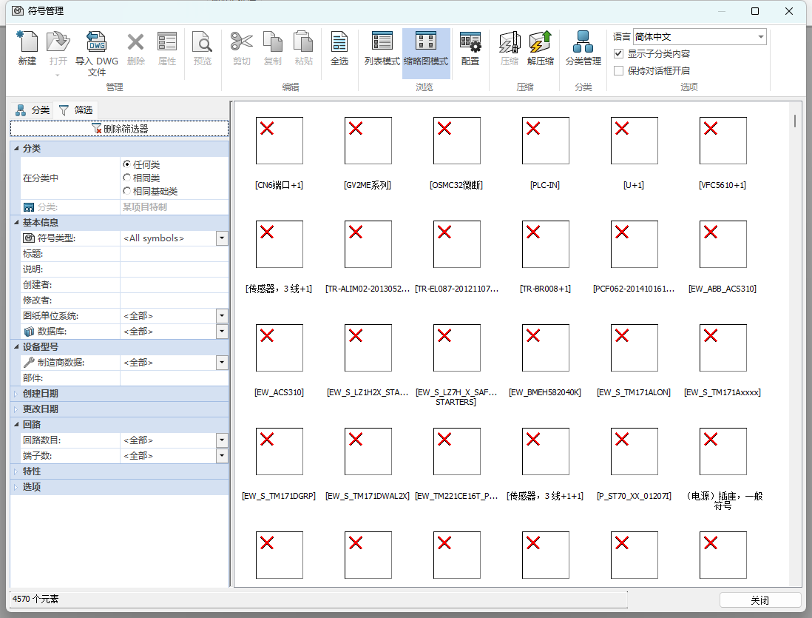Open the 端子数 dropdown

[222, 456]
